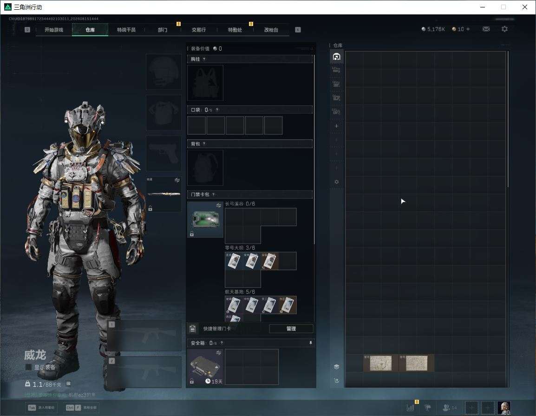Show the 口袋 help question mark
The width and height of the screenshot is (536, 416).
pos(217,110)
